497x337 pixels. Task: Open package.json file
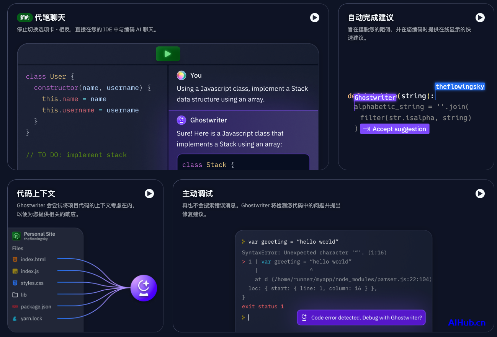(36, 307)
